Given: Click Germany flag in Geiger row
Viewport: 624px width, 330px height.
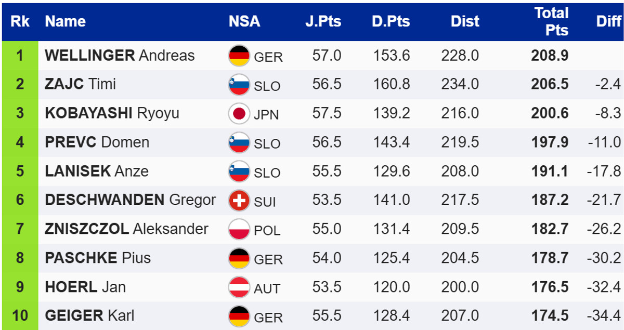Looking at the screenshot, I should click(239, 316).
